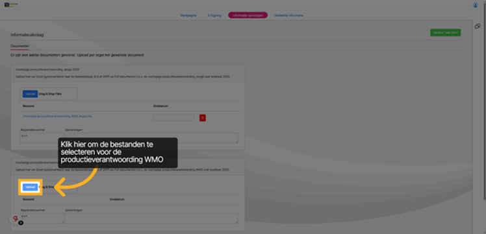Screen dimensions: 486x234
Task: Open the chat bubbles icon in the side panel
Action: click(x=478, y=27)
